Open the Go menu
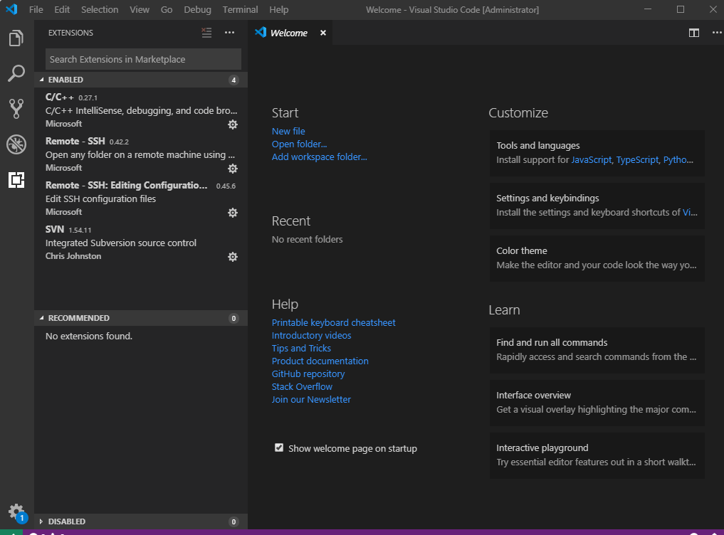Screen dimensions: 724x535 (166, 10)
